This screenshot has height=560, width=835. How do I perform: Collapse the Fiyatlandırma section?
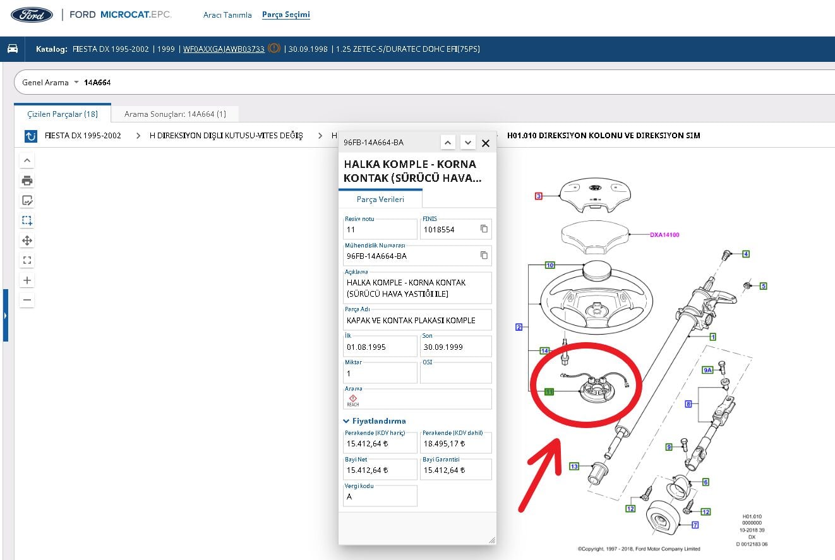(375, 421)
